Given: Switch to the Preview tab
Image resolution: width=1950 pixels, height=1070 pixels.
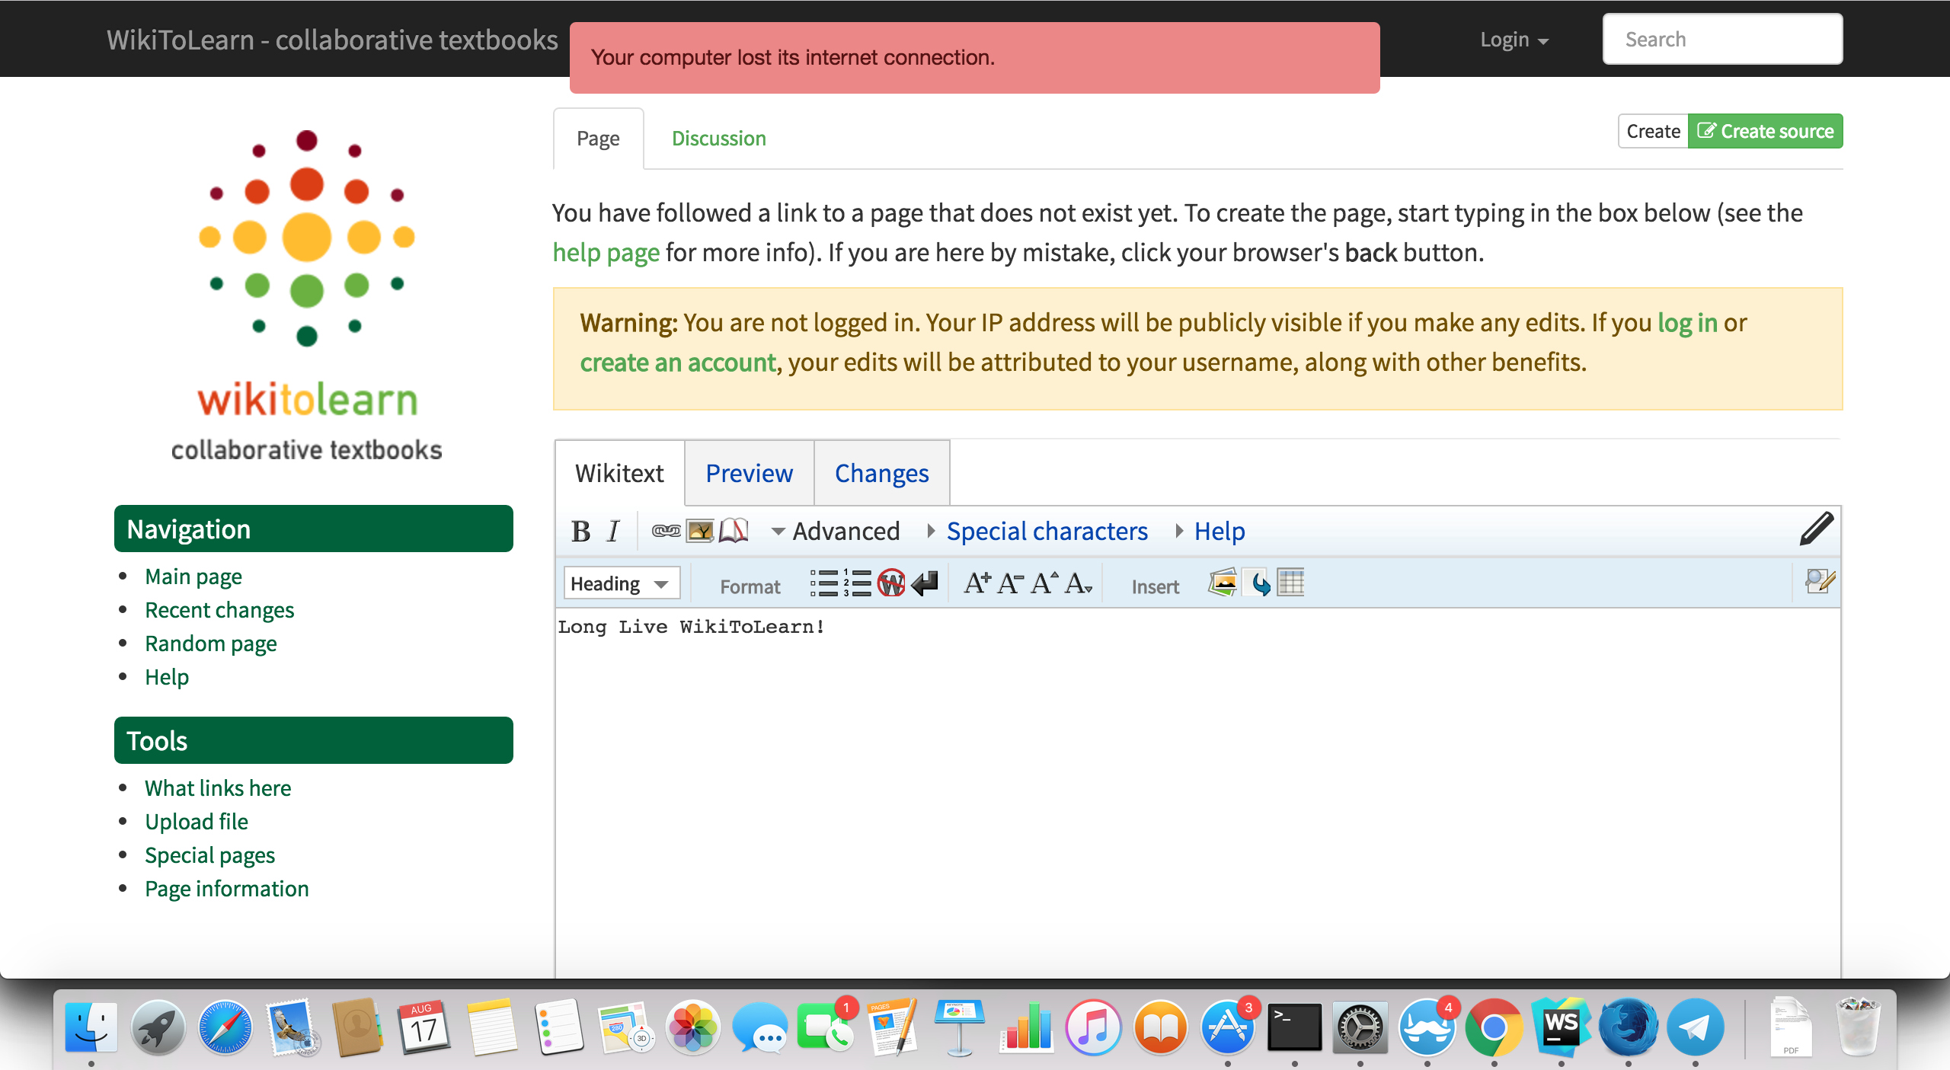Looking at the screenshot, I should click(x=749, y=474).
